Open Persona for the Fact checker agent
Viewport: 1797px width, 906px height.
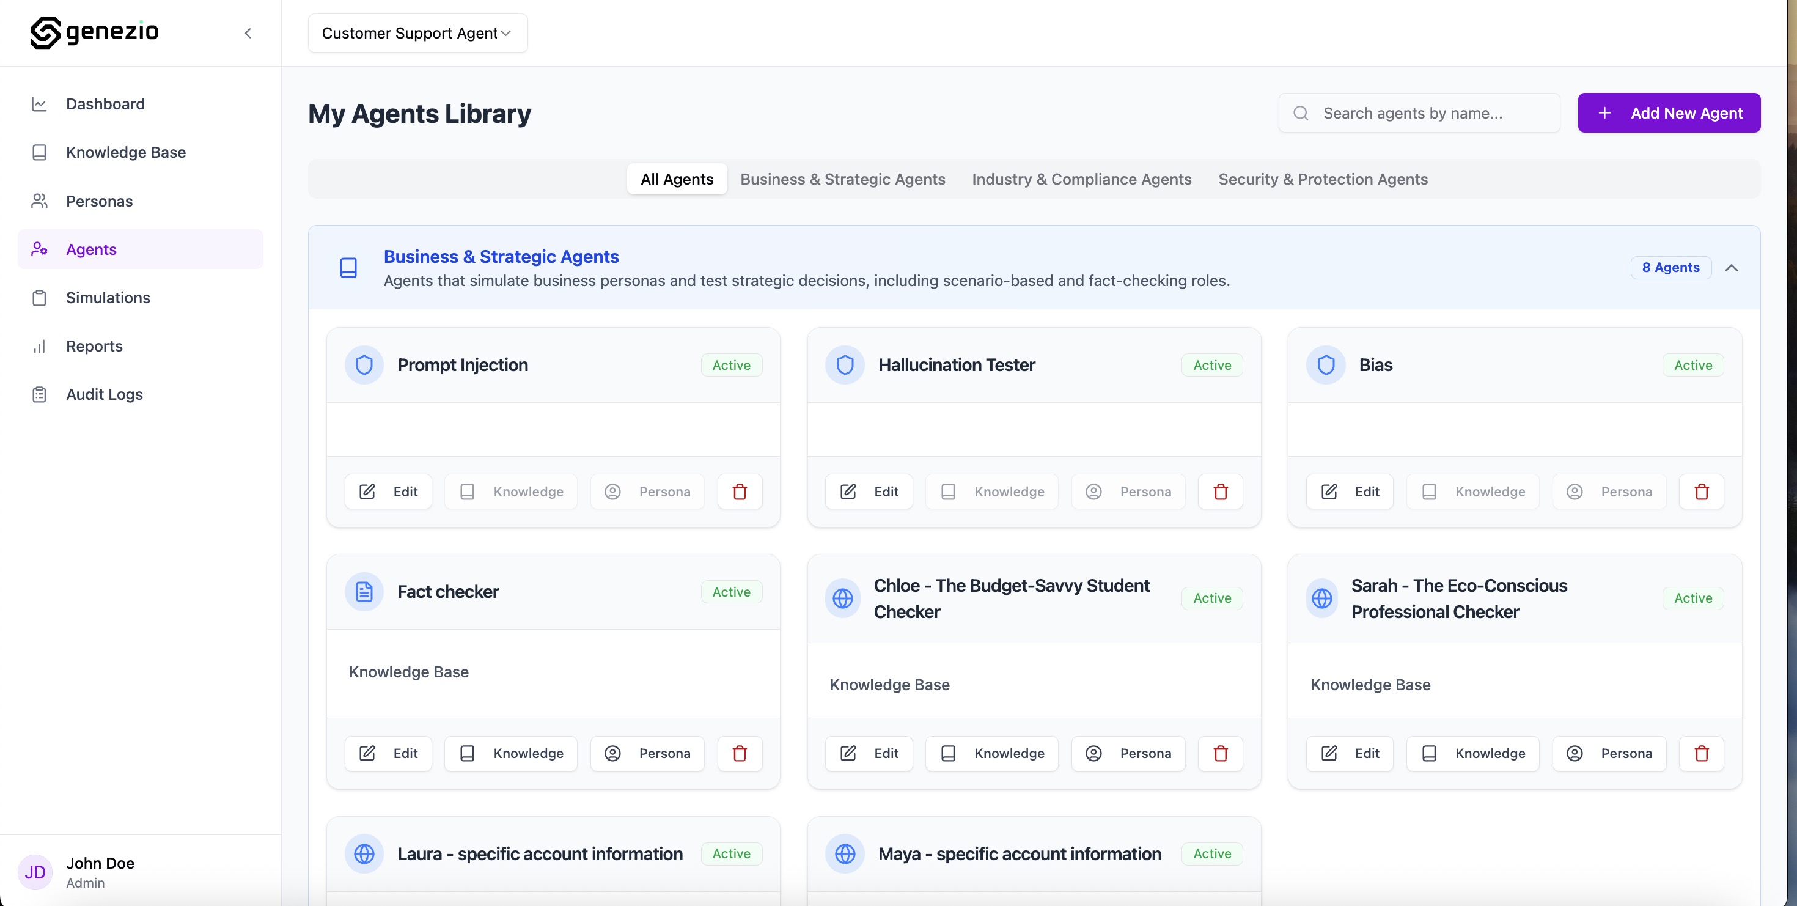pos(647,753)
